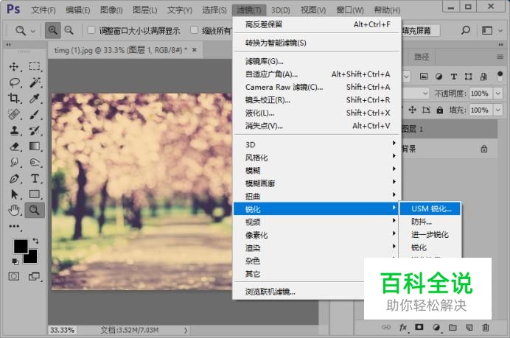
Task: Open the opacity 100% dropdown arrow
Action: (498, 94)
